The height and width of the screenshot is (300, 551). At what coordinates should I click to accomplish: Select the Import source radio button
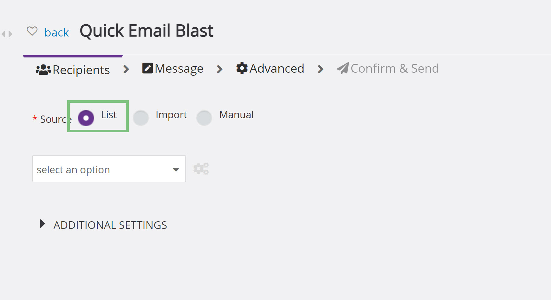pyautogui.click(x=141, y=118)
